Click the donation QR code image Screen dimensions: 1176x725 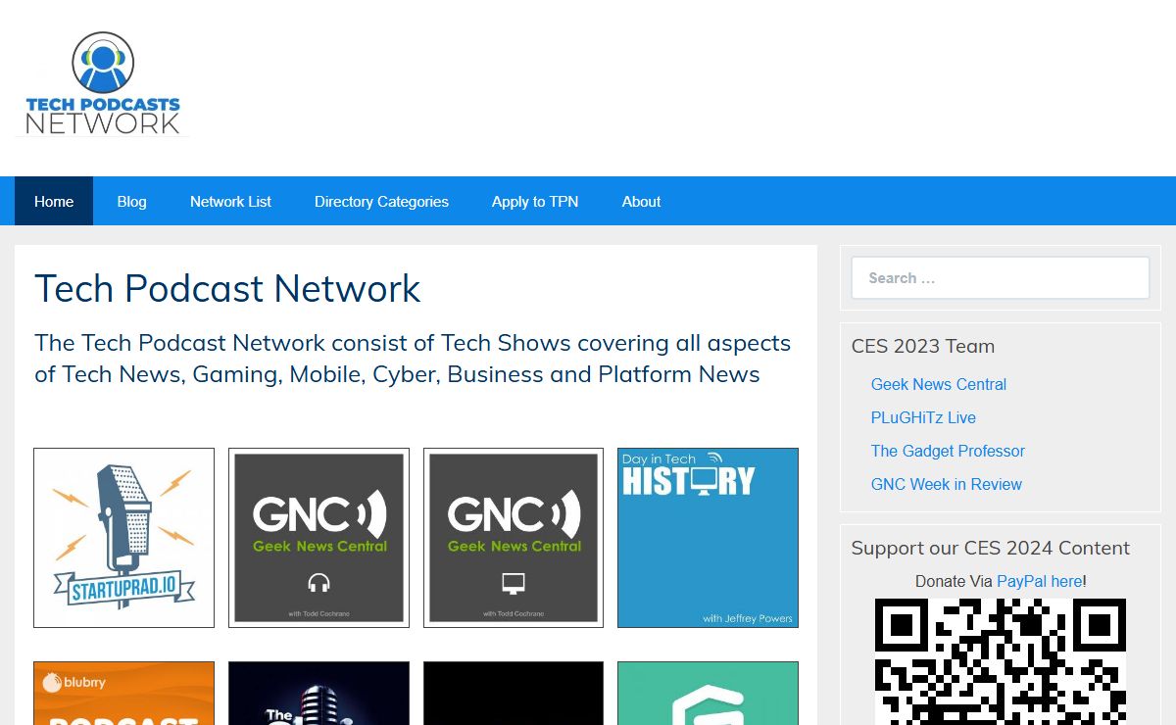coord(1000,661)
